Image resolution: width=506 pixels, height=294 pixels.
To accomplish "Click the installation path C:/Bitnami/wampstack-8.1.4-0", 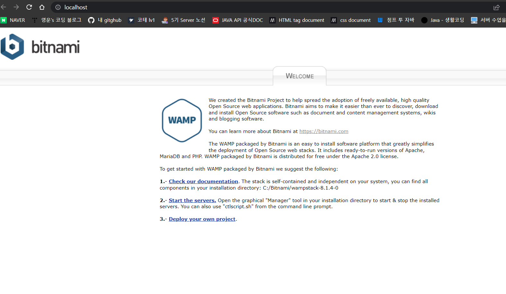I will pyautogui.click(x=300, y=188).
